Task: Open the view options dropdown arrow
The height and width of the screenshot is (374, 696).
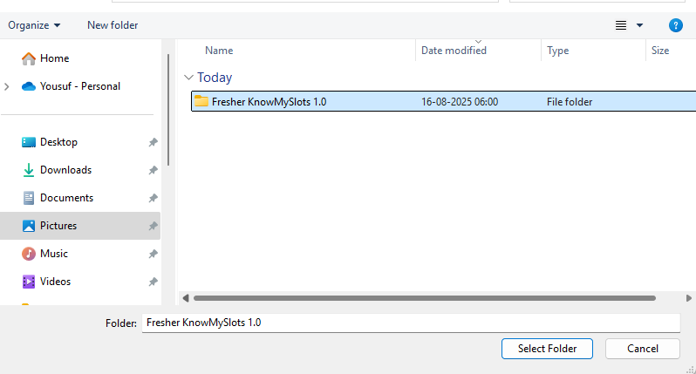Action: 639,26
